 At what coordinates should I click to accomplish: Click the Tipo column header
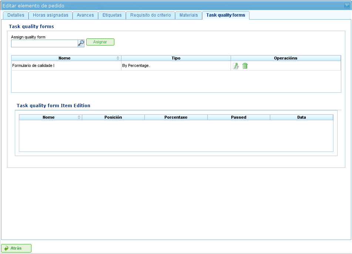[176, 58]
